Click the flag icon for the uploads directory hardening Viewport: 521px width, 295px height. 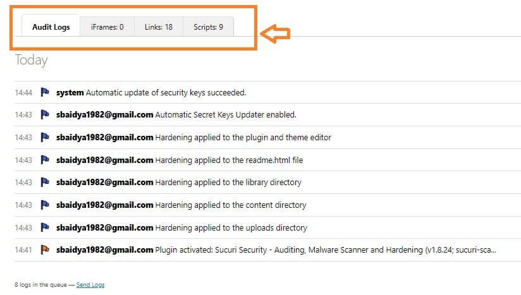[x=45, y=227]
